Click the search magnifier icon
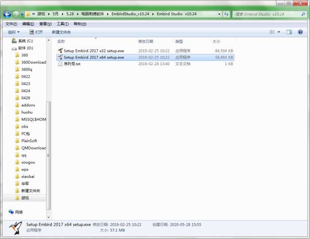Screen dimensions: 310x239 (303, 14)
